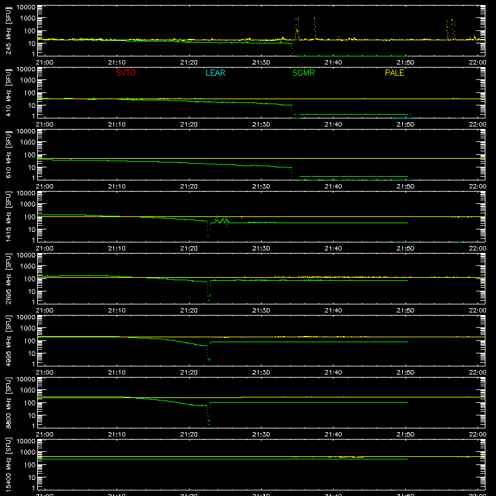Select the 245 MHz [SFU] axis title
The image size is (496, 496).
coord(9,30)
